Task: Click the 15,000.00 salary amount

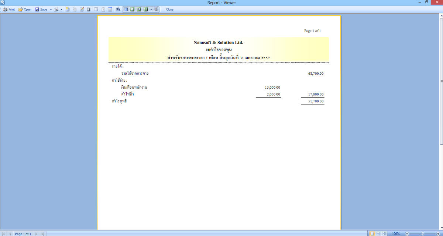Action: tap(272, 87)
